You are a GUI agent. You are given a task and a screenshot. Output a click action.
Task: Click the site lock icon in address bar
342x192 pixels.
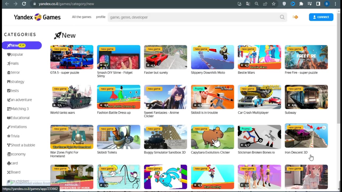[34, 4]
